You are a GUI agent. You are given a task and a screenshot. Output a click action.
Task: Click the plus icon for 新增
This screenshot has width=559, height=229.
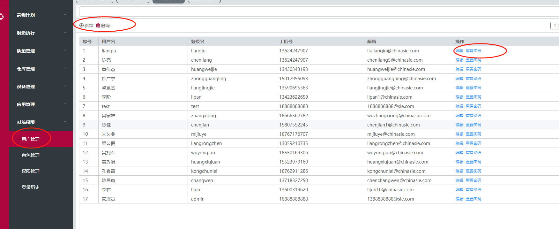[x=81, y=26]
